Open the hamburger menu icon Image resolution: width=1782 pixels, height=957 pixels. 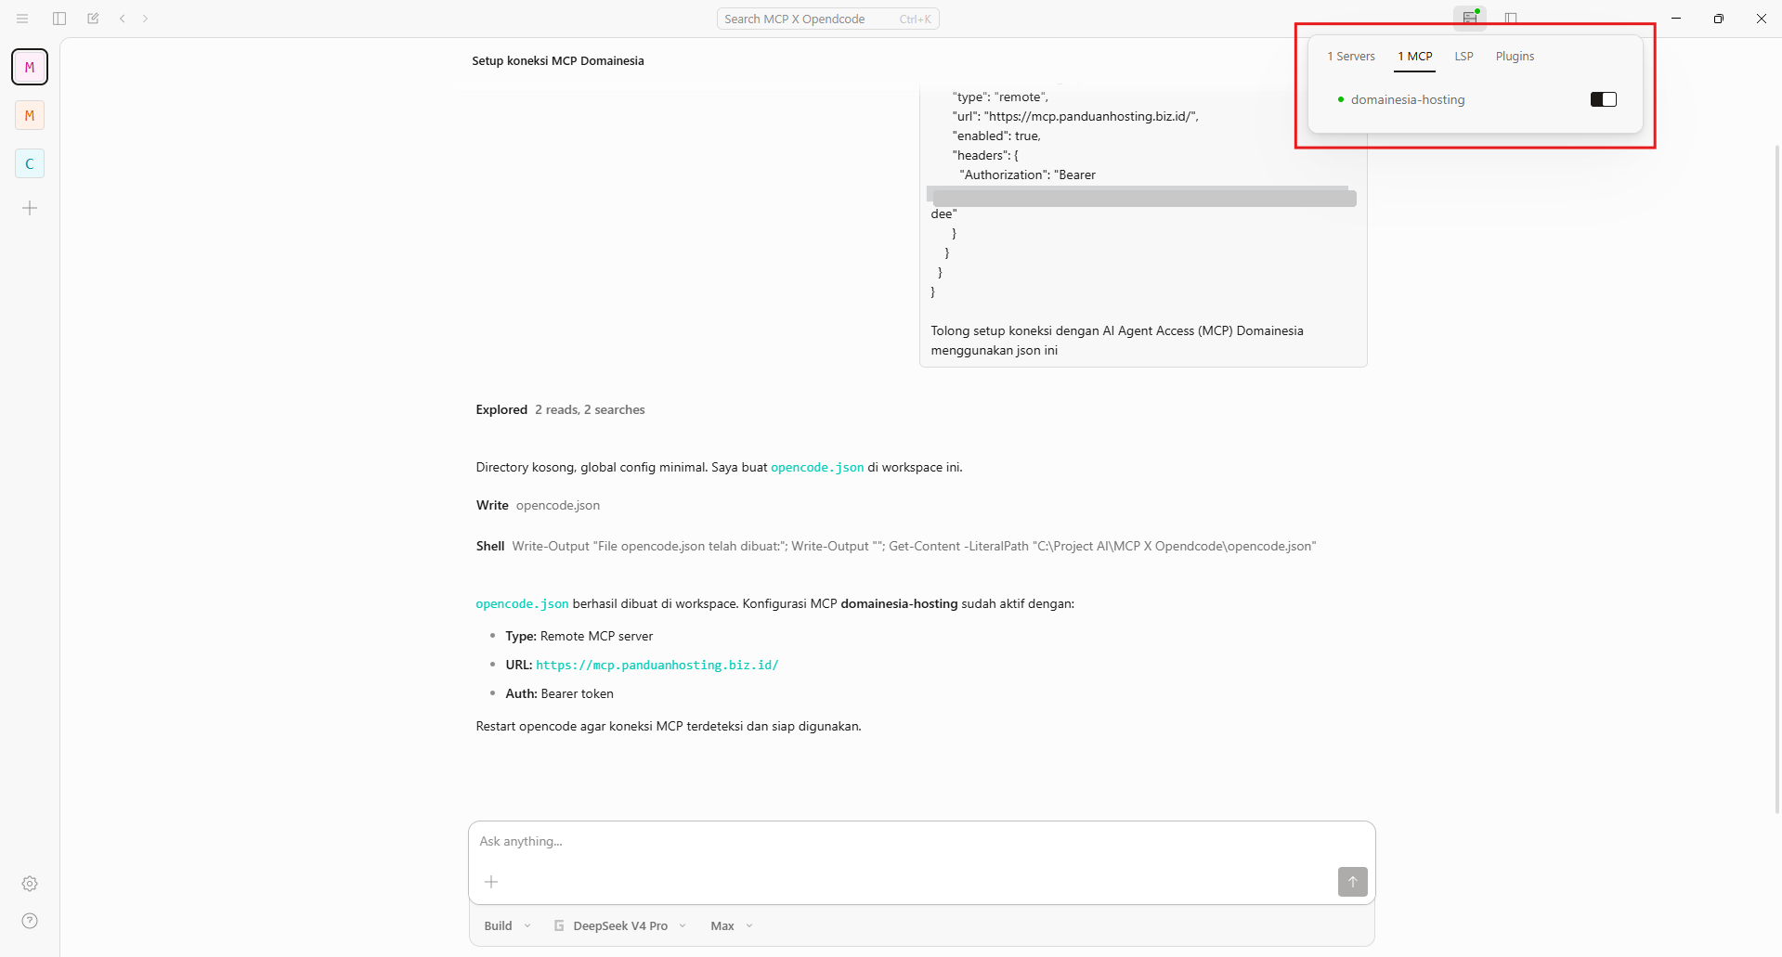tap(22, 19)
